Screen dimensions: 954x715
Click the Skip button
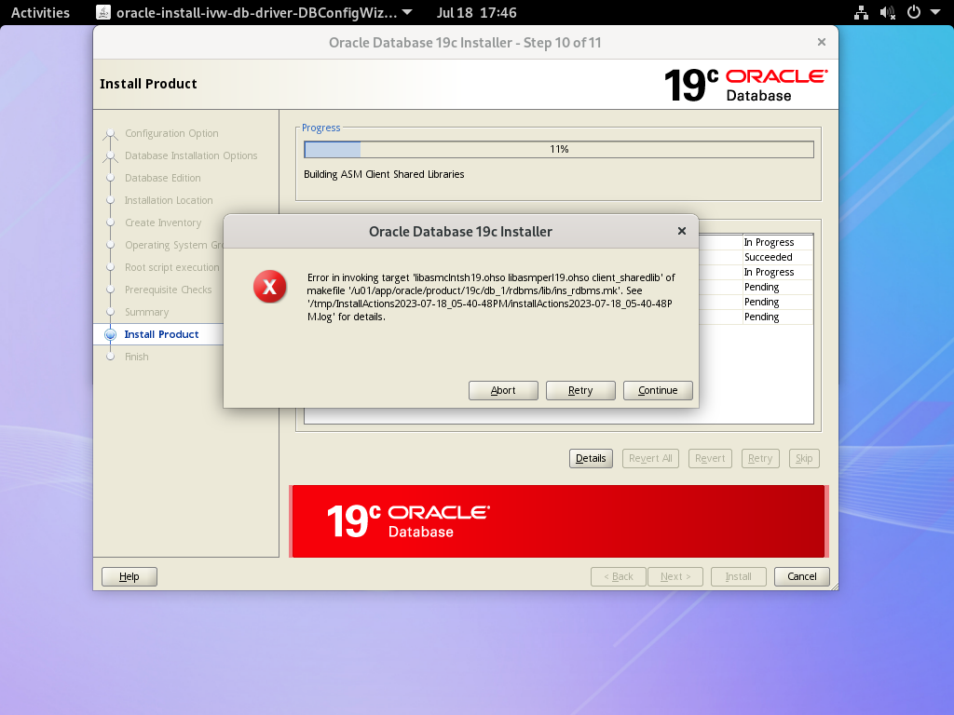click(x=804, y=458)
